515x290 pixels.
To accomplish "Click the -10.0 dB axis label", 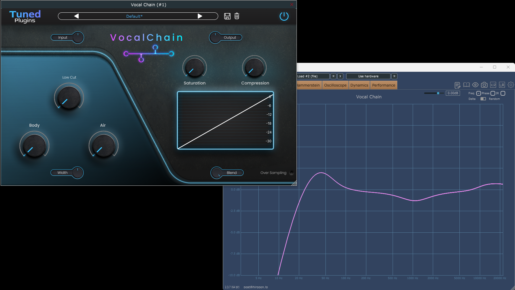I will [x=234, y=275].
